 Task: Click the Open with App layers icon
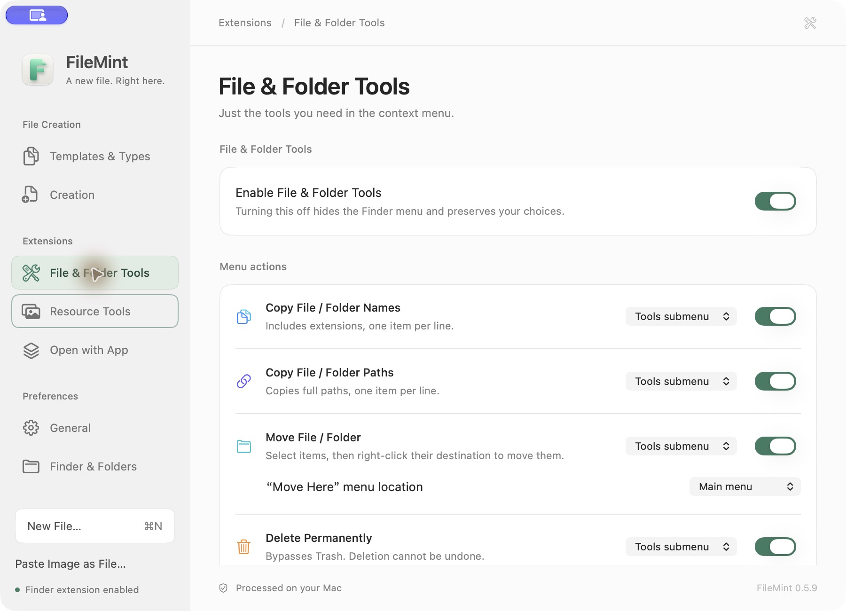[31, 350]
